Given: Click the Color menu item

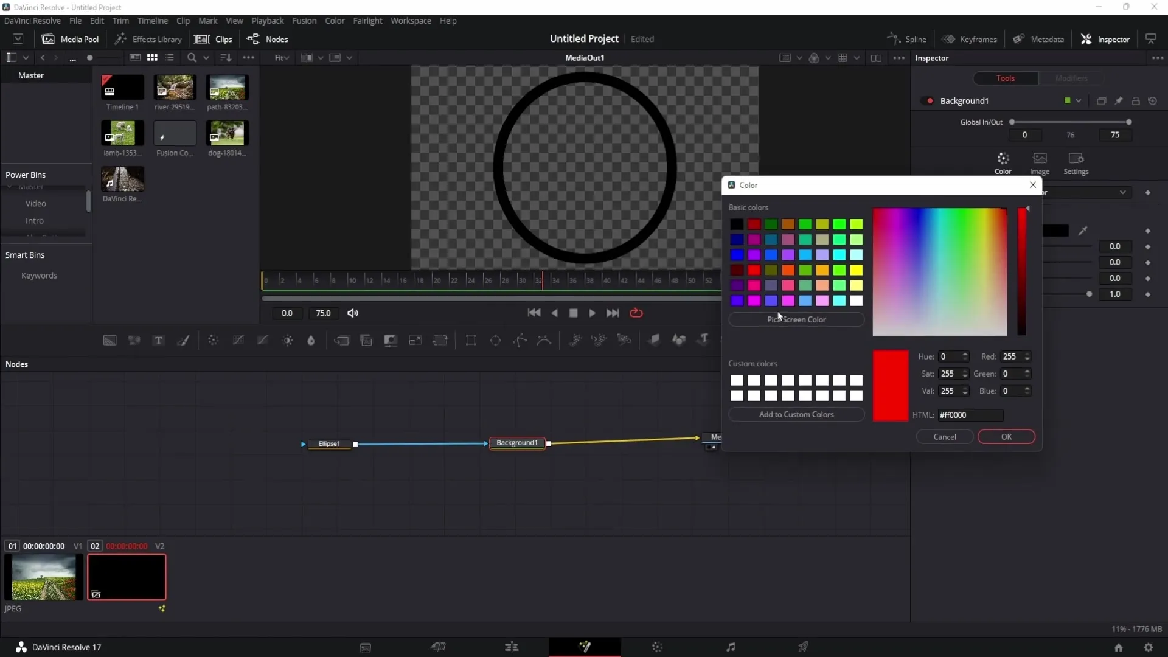Looking at the screenshot, I should pos(335,21).
